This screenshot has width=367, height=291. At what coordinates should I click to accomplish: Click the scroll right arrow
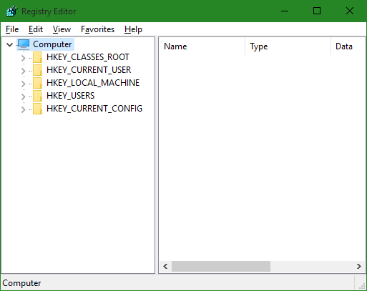click(x=359, y=266)
